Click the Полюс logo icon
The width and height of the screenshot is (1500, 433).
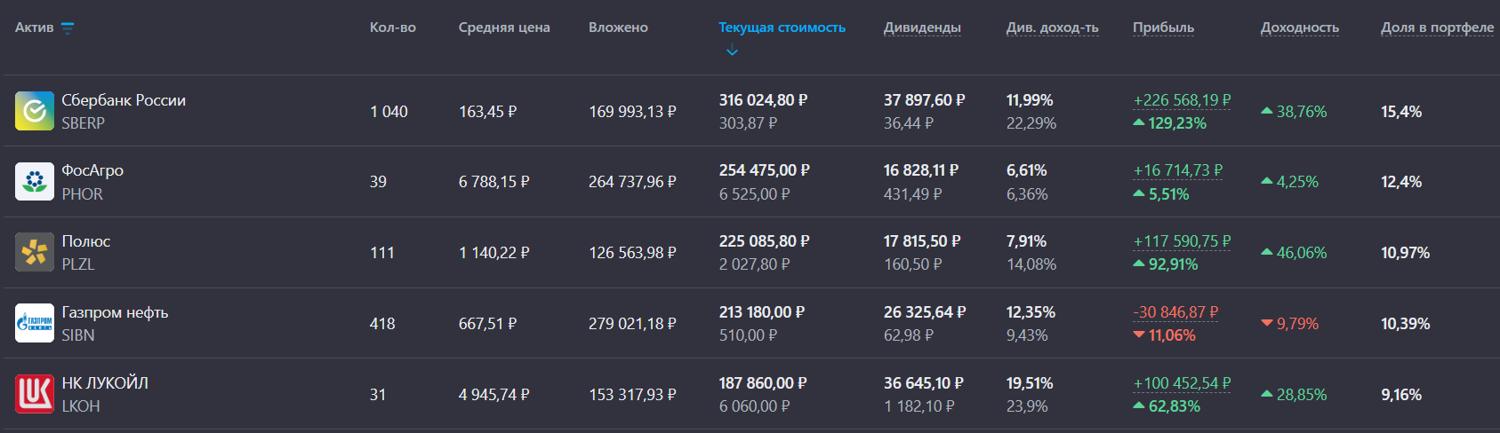coord(35,252)
